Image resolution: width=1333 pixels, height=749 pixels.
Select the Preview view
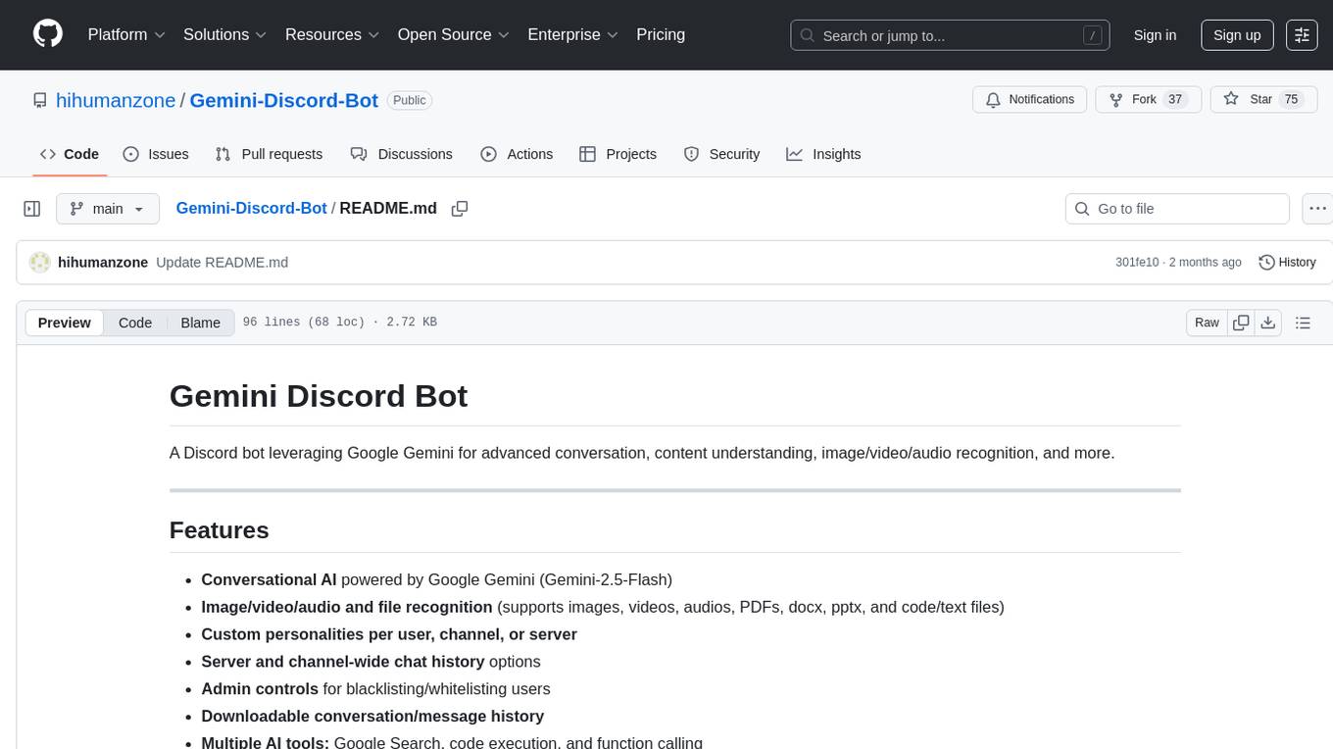click(x=65, y=323)
